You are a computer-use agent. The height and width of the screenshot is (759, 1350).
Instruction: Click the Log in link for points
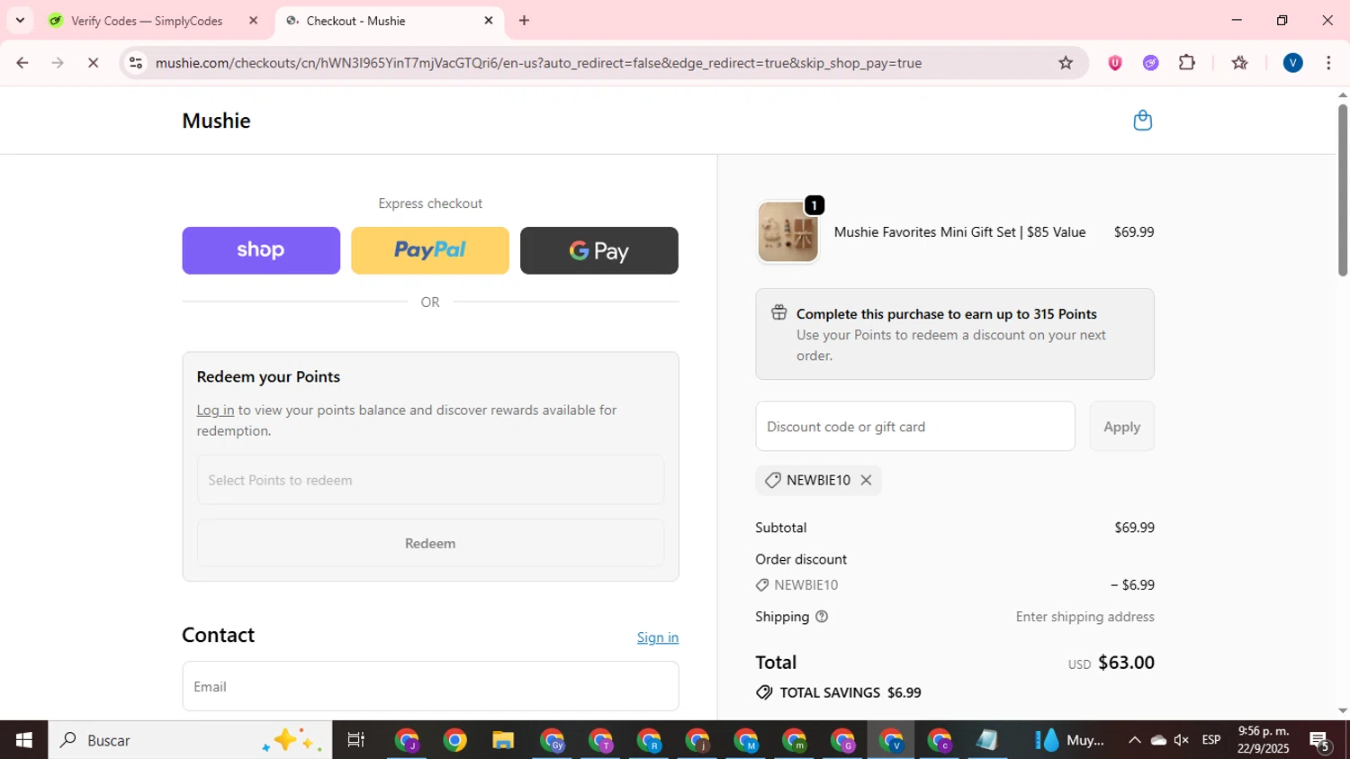tap(215, 410)
